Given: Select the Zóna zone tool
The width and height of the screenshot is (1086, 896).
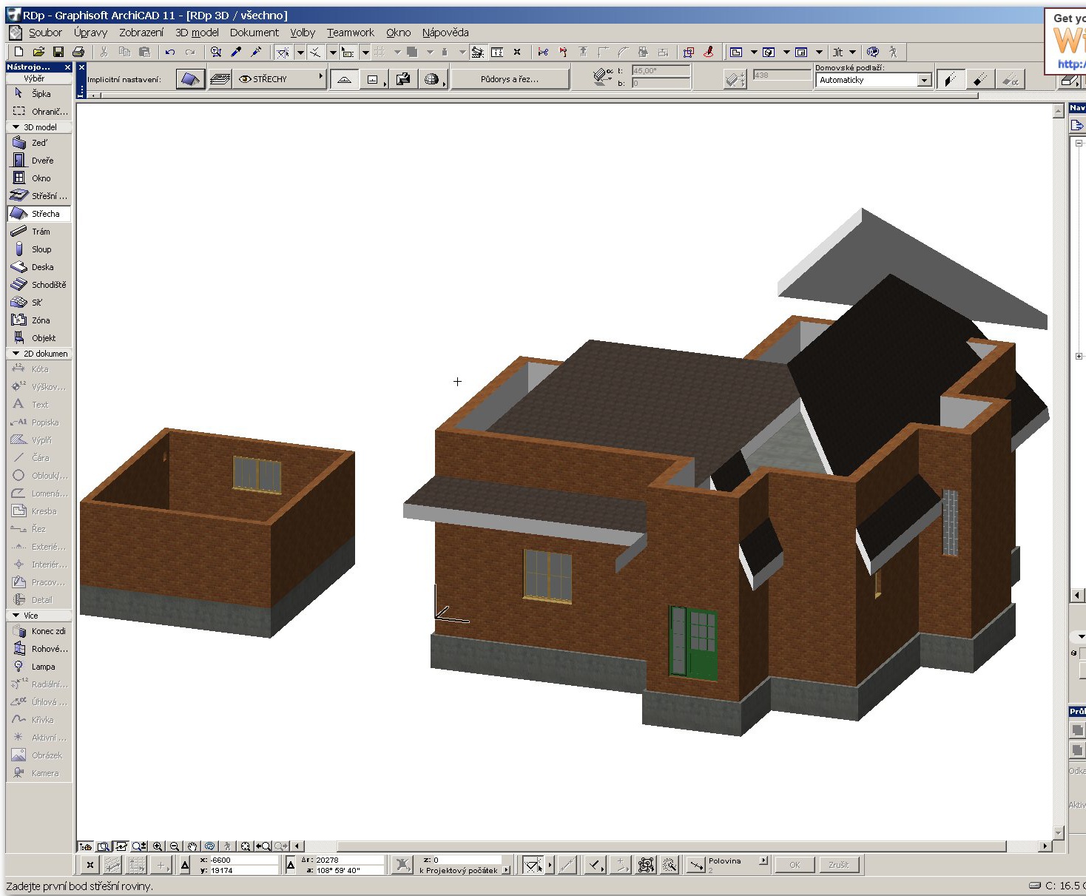Looking at the screenshot, I should [39, 320].
